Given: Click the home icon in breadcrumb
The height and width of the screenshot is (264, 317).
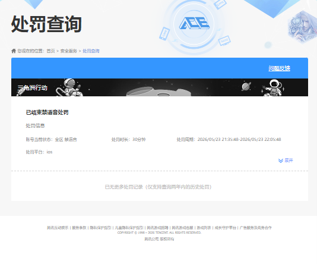Looking at the screenshot, I should pyautogui.click(x=14, y=51).
